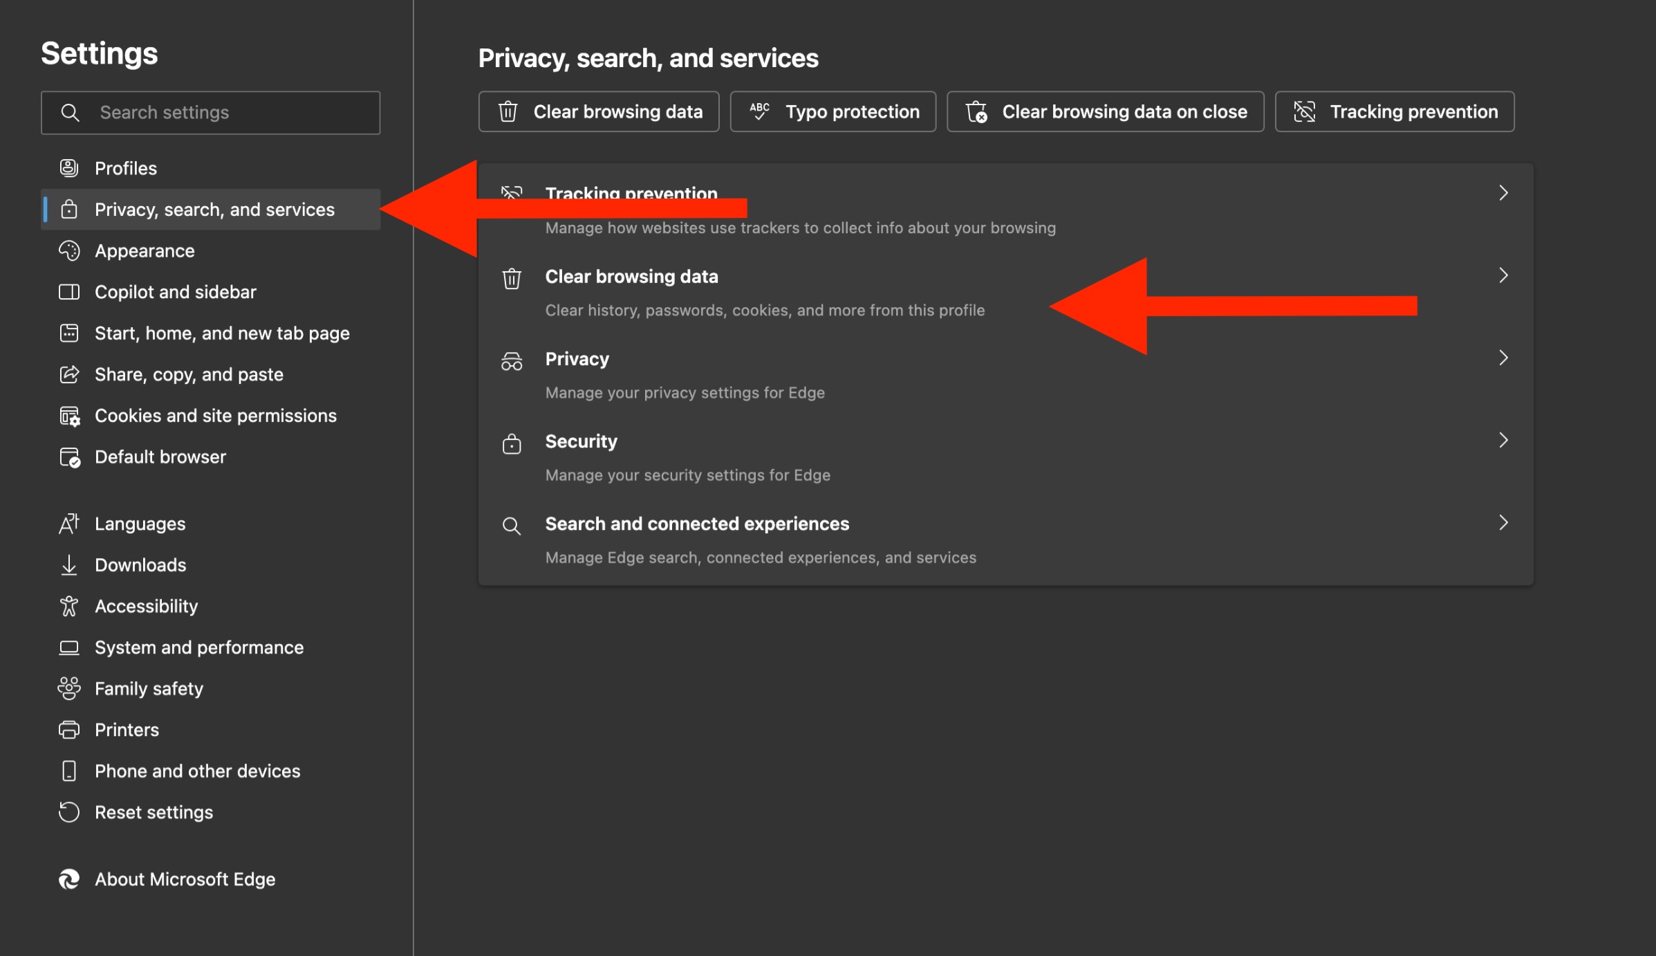Switch to Downloads settings
The image size is (1656, 956).
[210, 565]
